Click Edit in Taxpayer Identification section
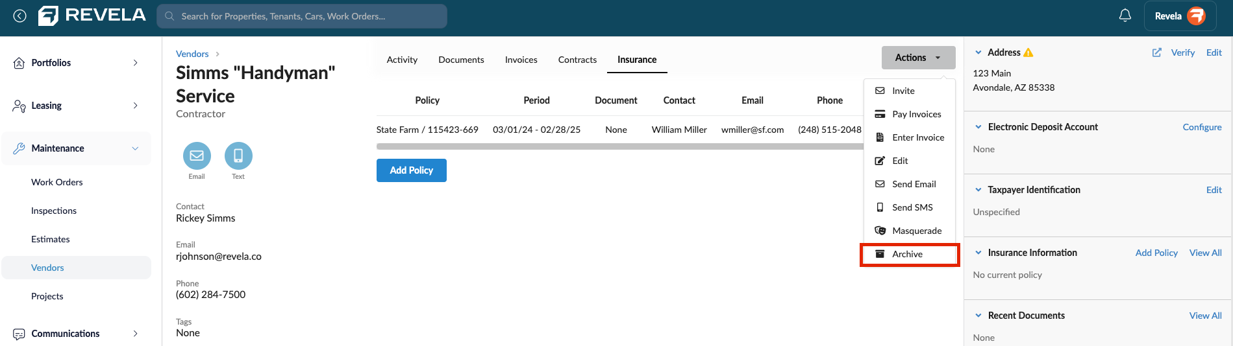Image resolution: width=1233 pixels, height=346 pixels. click(1214, 190)
